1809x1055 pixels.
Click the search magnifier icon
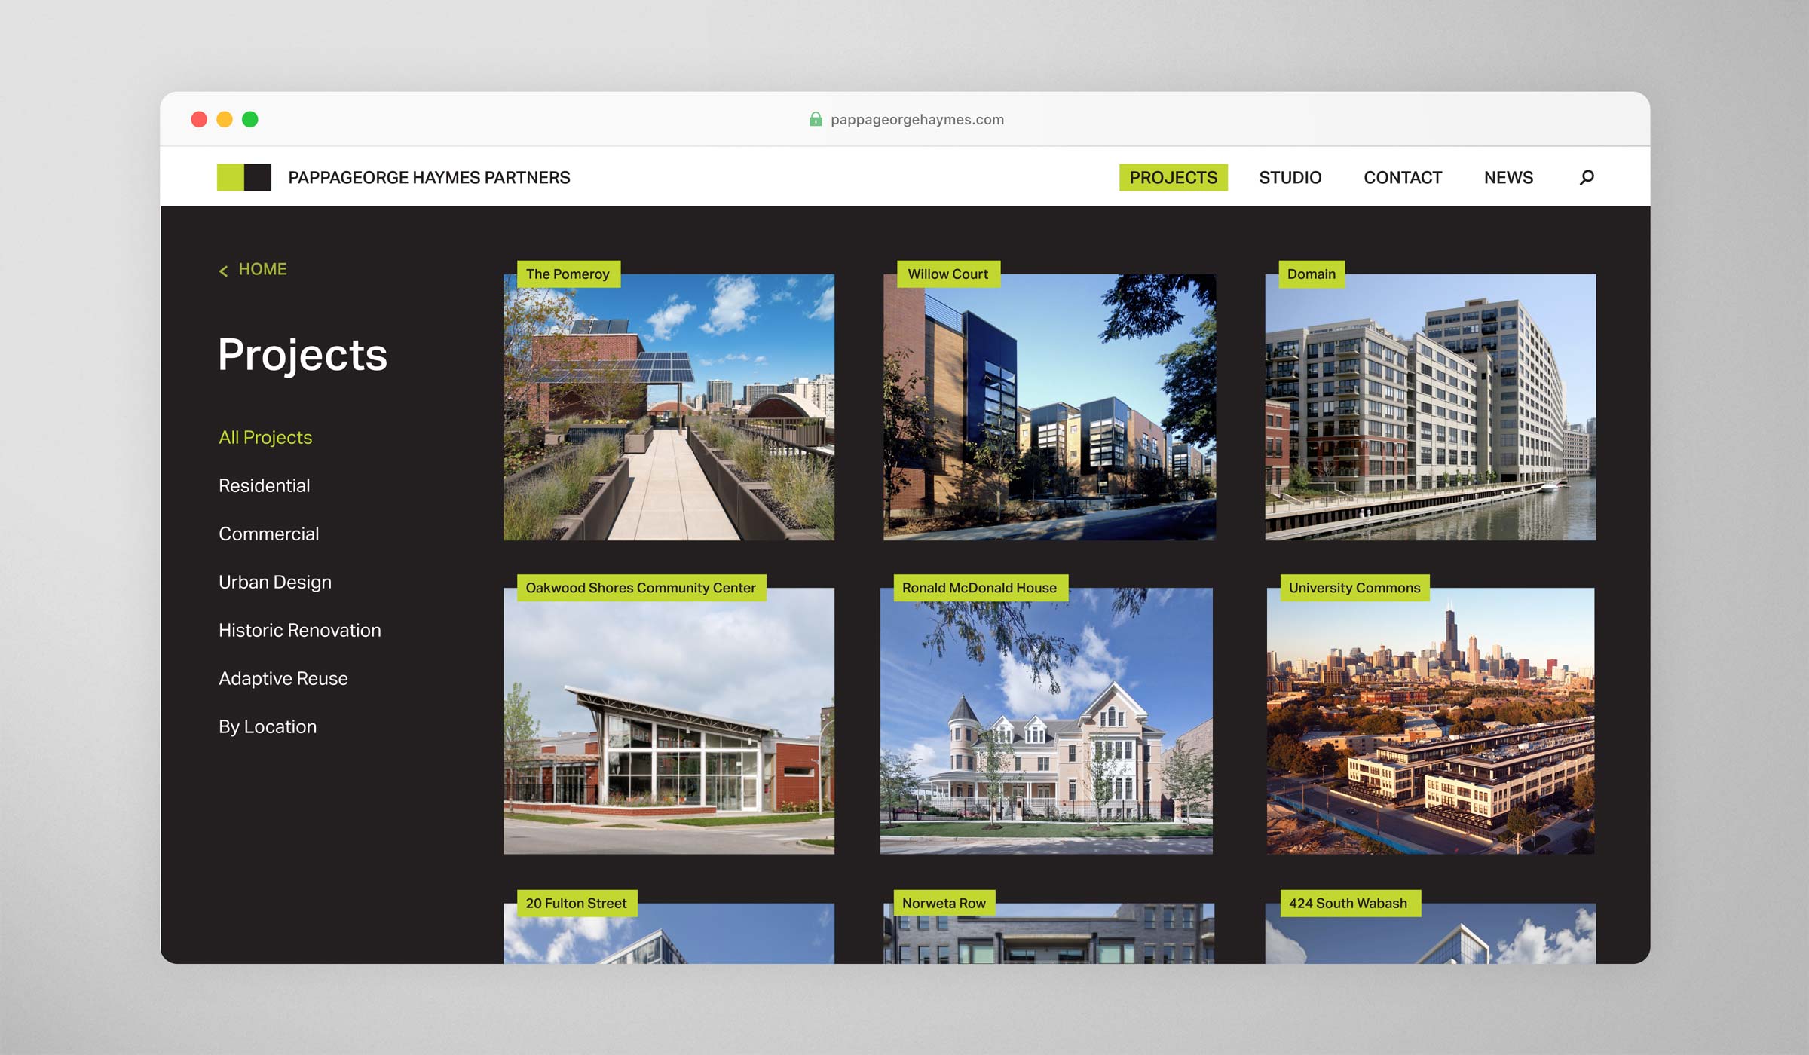pyautogui.click(x=1587, y=177)
